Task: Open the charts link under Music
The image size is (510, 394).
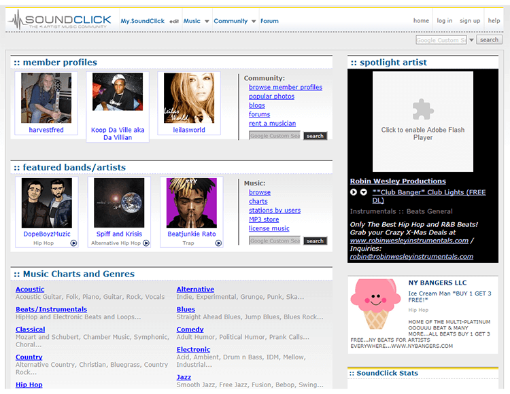Action: pos(258,201)
